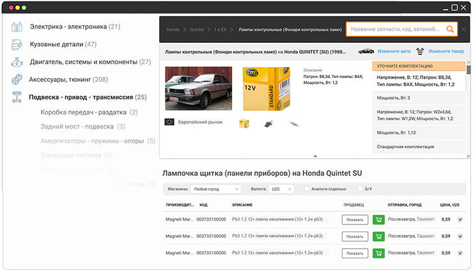Image resolution: width=473 pixels, height=275 pixels.
Task: Select the yellow Hella box thumbnail
Action: point(244,123)
